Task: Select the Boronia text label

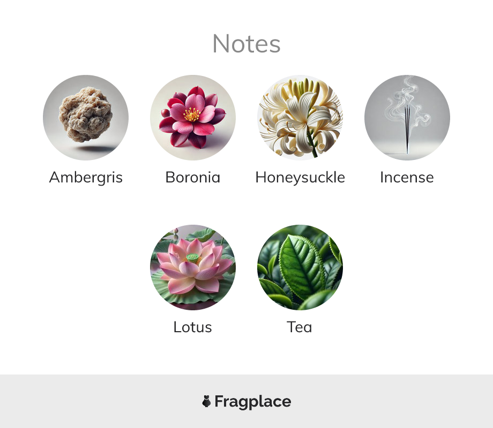Action: coord(193,178)
